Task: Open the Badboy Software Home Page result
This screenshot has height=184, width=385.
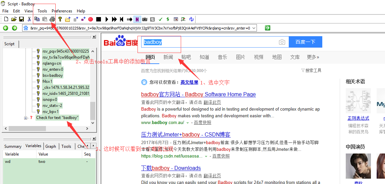Action: pyautogui.click(x=199, y=94)
